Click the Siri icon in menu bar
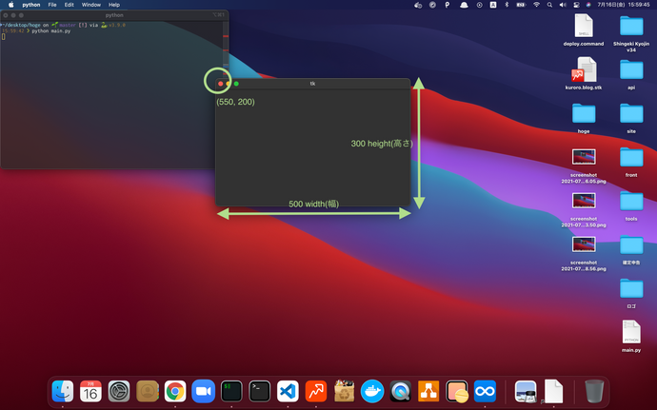Viewport: 657px width, 410px height. tap(588, 5)
